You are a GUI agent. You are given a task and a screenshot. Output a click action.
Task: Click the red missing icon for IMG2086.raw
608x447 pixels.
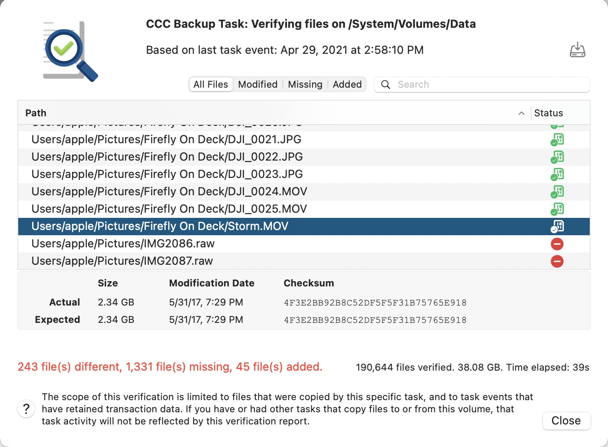pyautogui.click(x=557, y=244)
